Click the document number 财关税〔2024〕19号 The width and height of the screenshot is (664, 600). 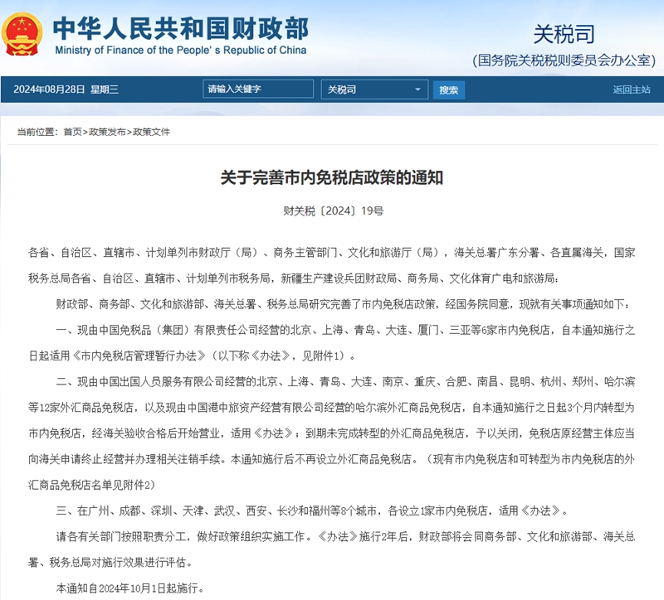coord(334,210)
